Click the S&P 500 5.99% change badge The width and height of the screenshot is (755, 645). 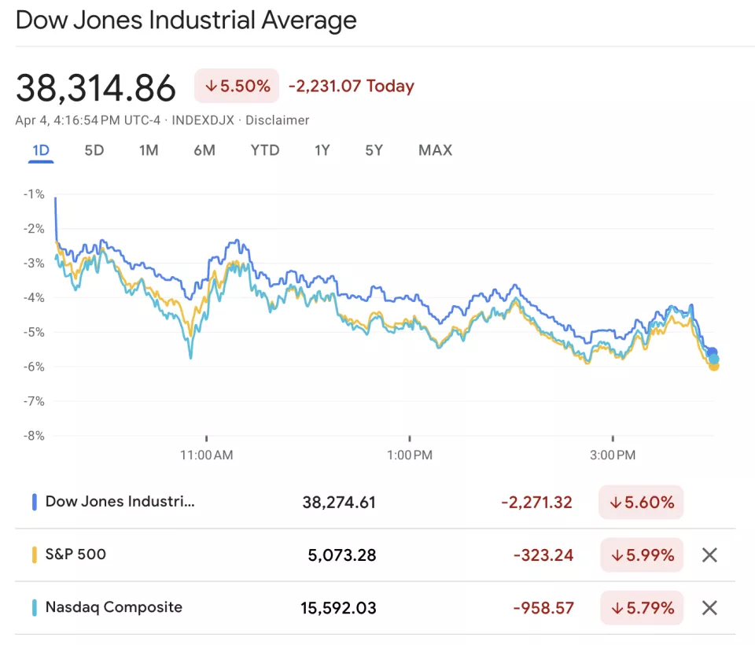click(642, 555)
